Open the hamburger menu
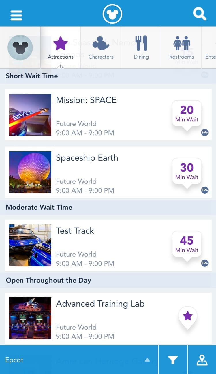The width and height of the screenshot is (216, 374). (16, 16)
